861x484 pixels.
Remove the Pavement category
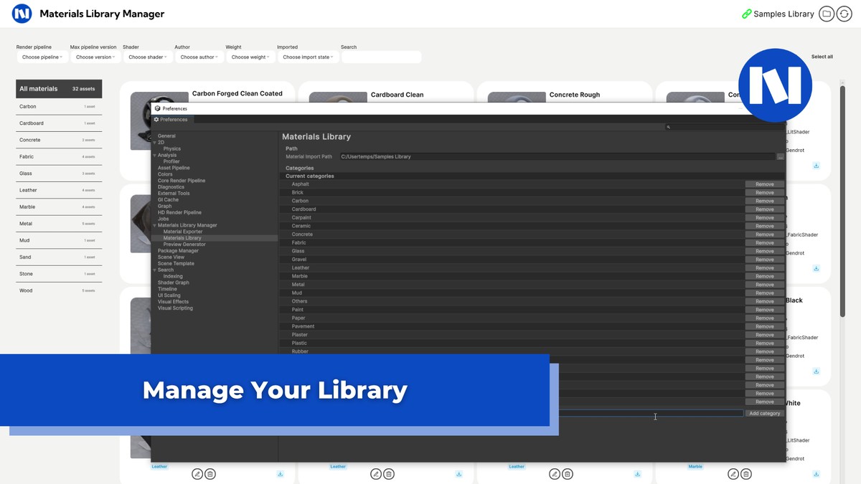pyautogui.click(x=764, y=327)
